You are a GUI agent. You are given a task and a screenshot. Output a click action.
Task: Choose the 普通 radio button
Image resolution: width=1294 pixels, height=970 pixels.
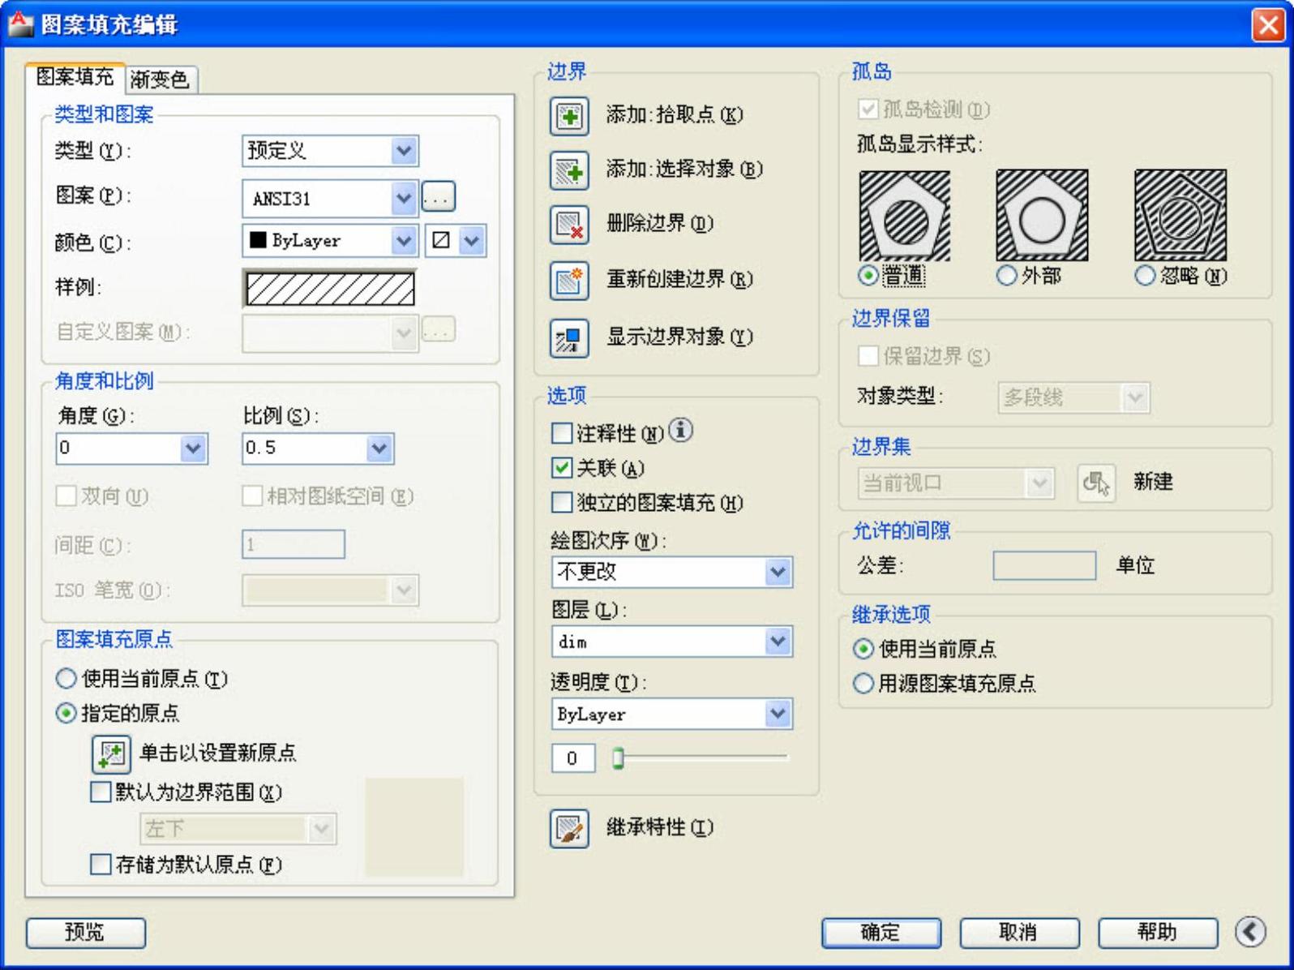tap(868, 277)
